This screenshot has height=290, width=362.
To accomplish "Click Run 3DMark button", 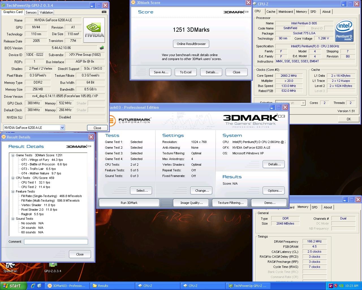I will (x=129, y=203).
